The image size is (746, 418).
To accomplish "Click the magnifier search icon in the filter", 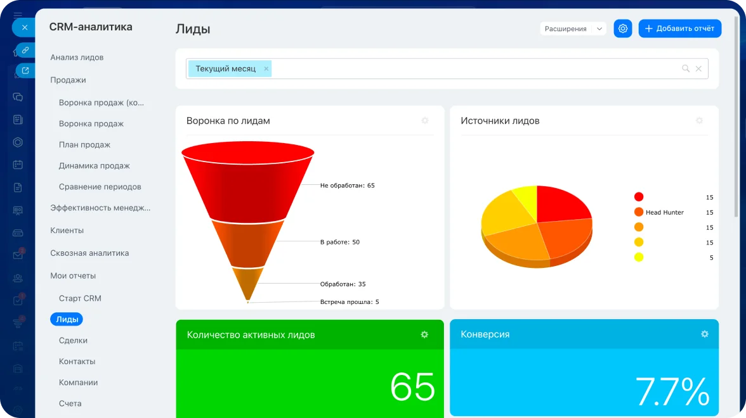I will 685,68.
